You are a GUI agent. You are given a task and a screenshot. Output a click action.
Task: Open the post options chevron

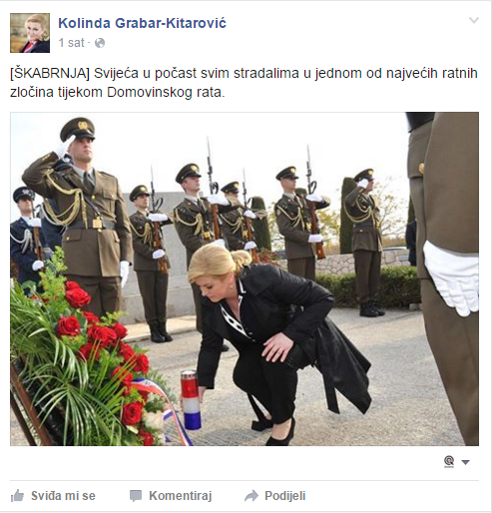(x=474, y=20)
